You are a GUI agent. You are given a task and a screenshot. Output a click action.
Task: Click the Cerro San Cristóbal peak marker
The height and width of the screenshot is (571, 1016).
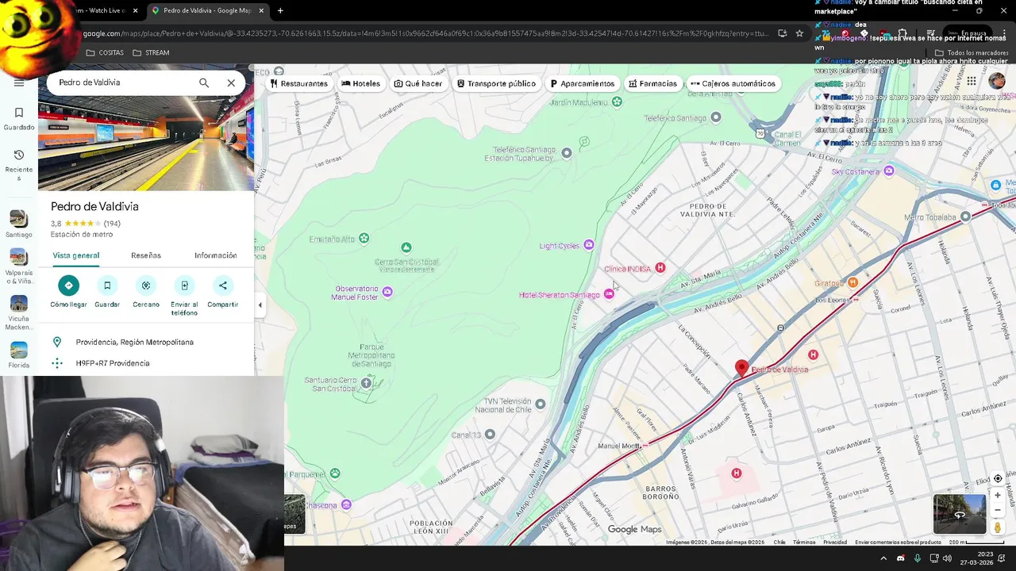[406, 247]
